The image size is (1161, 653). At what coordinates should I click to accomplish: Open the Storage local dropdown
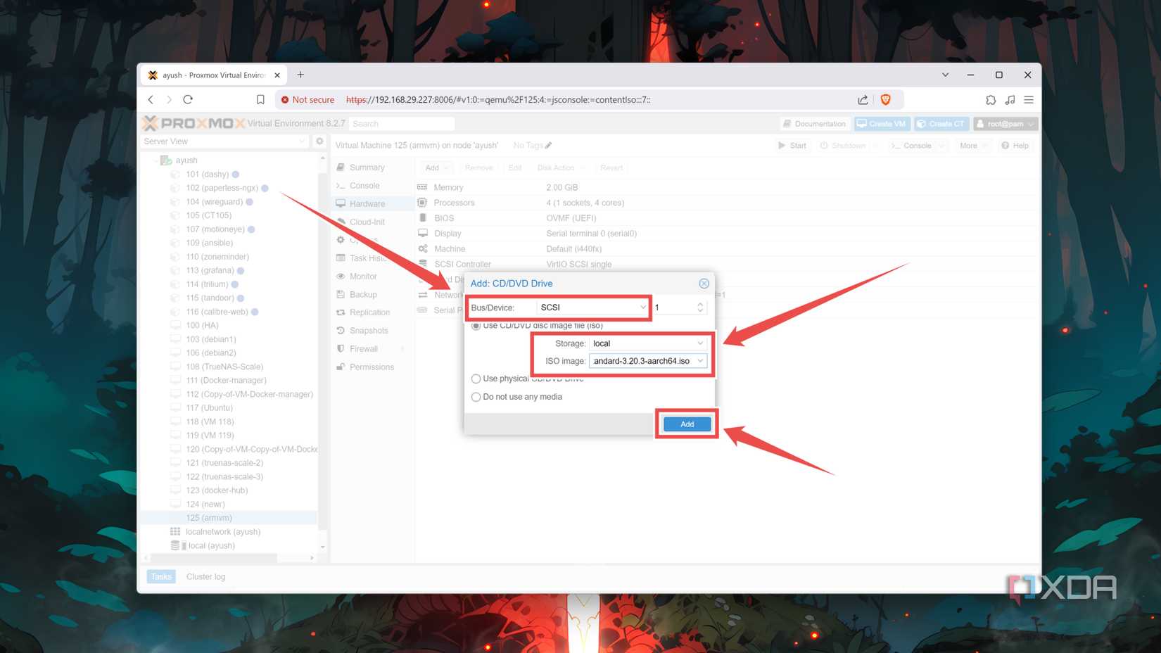[647, 343]
